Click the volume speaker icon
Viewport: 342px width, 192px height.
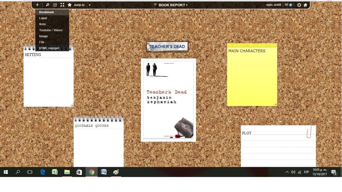point(293,172)
